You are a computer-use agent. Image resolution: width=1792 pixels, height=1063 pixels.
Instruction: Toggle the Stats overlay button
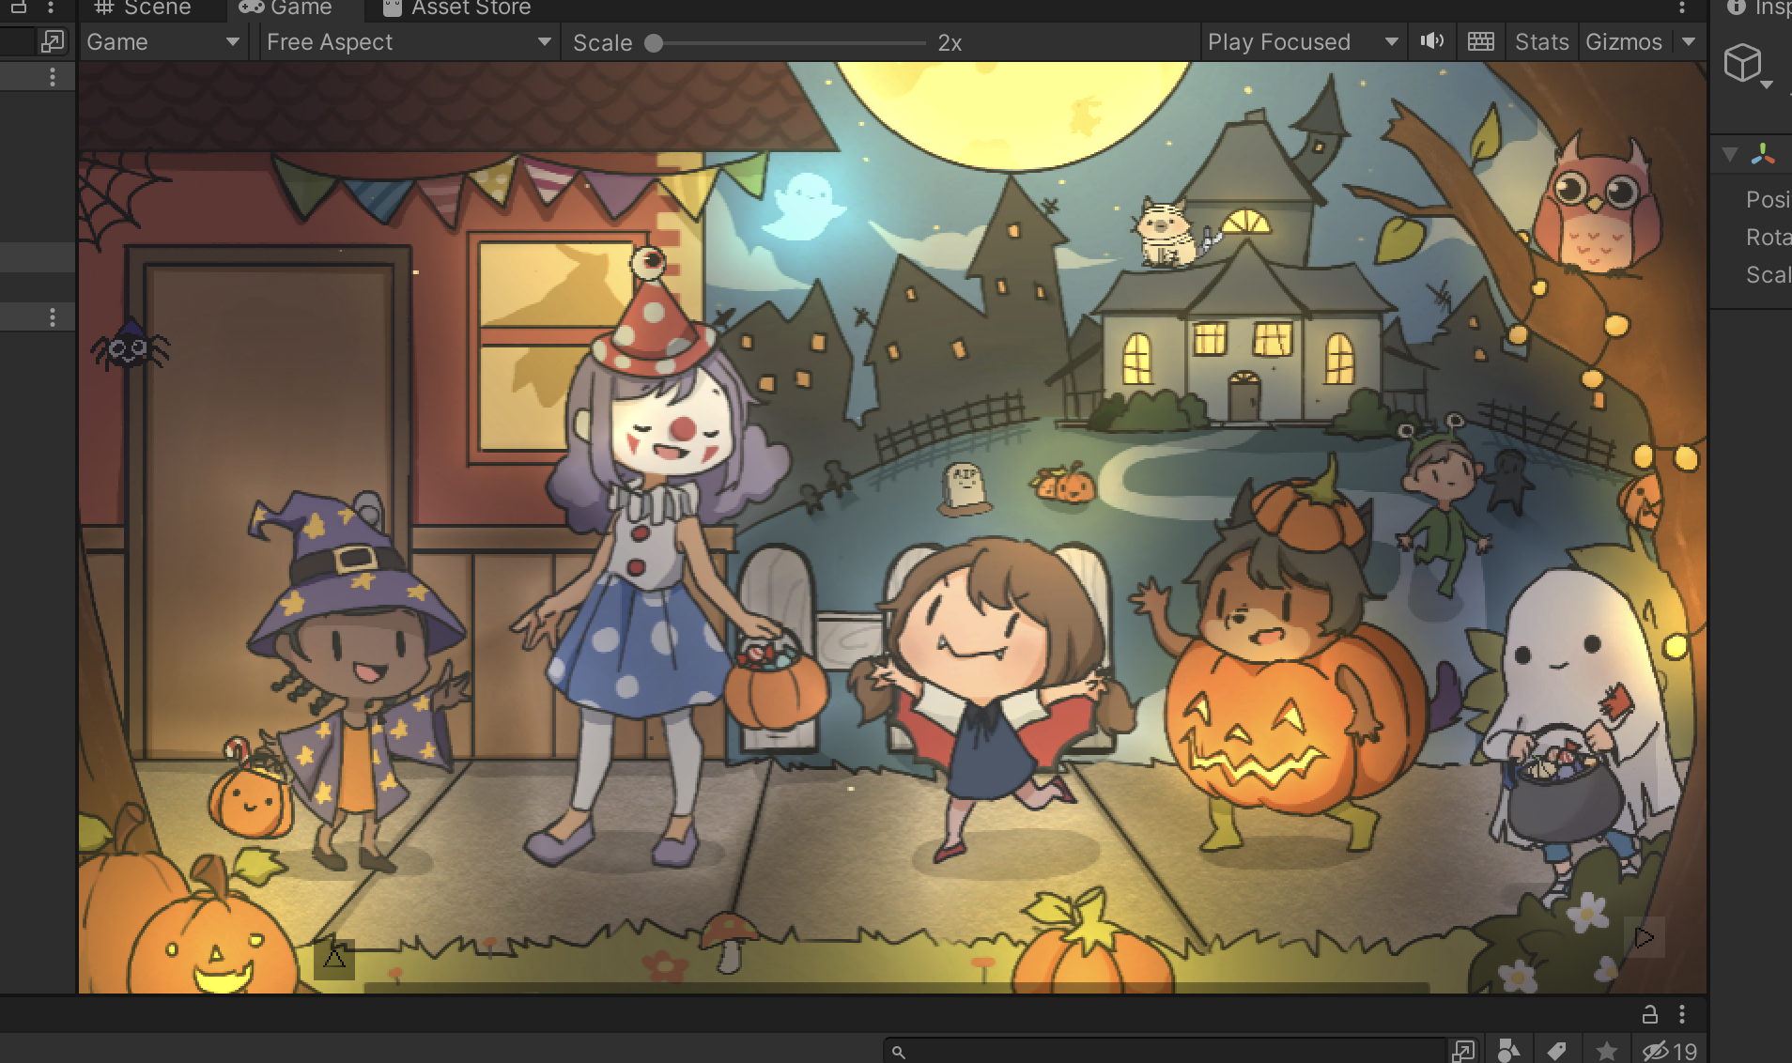1541,42
